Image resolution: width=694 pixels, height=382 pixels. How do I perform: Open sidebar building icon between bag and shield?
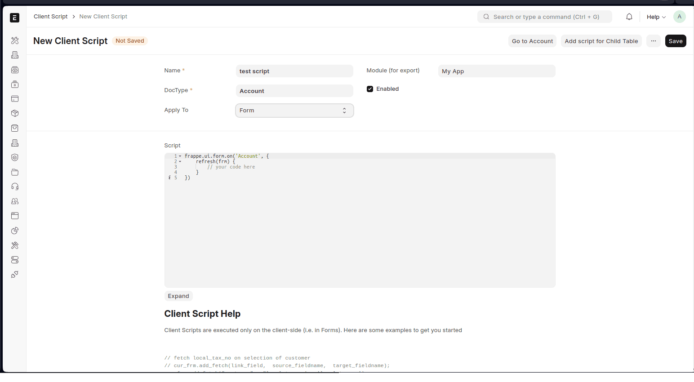click(15, 143)
